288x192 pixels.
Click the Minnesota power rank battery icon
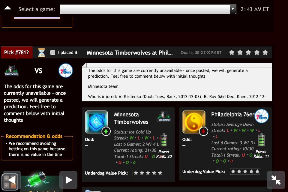pos(164,140)
